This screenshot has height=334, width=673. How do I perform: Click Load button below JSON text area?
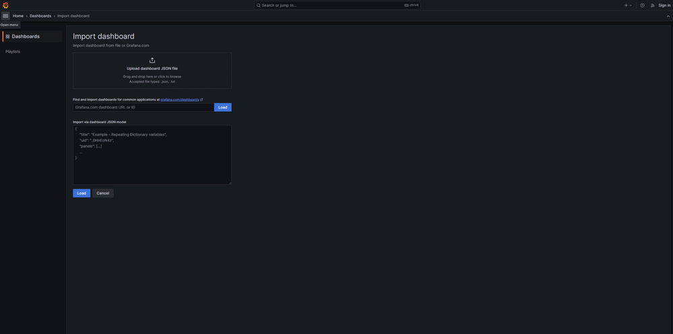click(82, 193)
